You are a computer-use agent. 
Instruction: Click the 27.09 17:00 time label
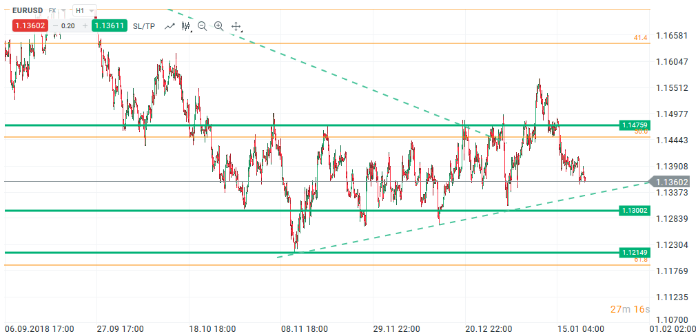click(120, 329)
